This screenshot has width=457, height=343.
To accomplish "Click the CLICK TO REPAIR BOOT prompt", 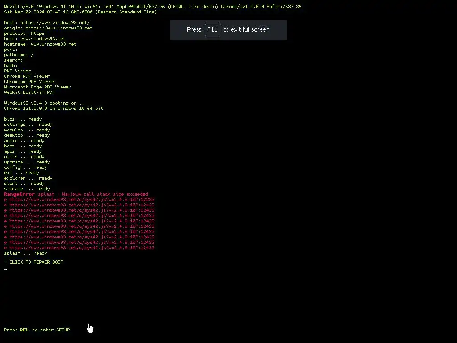I will 34,262.
